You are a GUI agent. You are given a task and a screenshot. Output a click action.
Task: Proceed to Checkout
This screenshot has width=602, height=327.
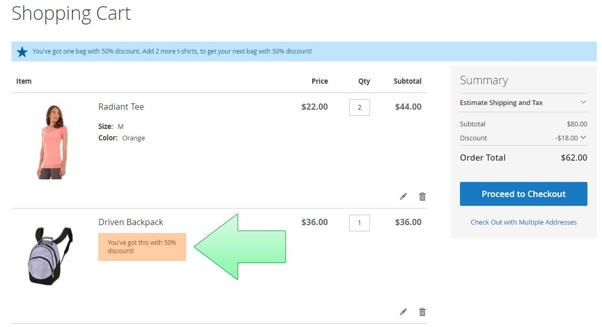tap(523, 194)
